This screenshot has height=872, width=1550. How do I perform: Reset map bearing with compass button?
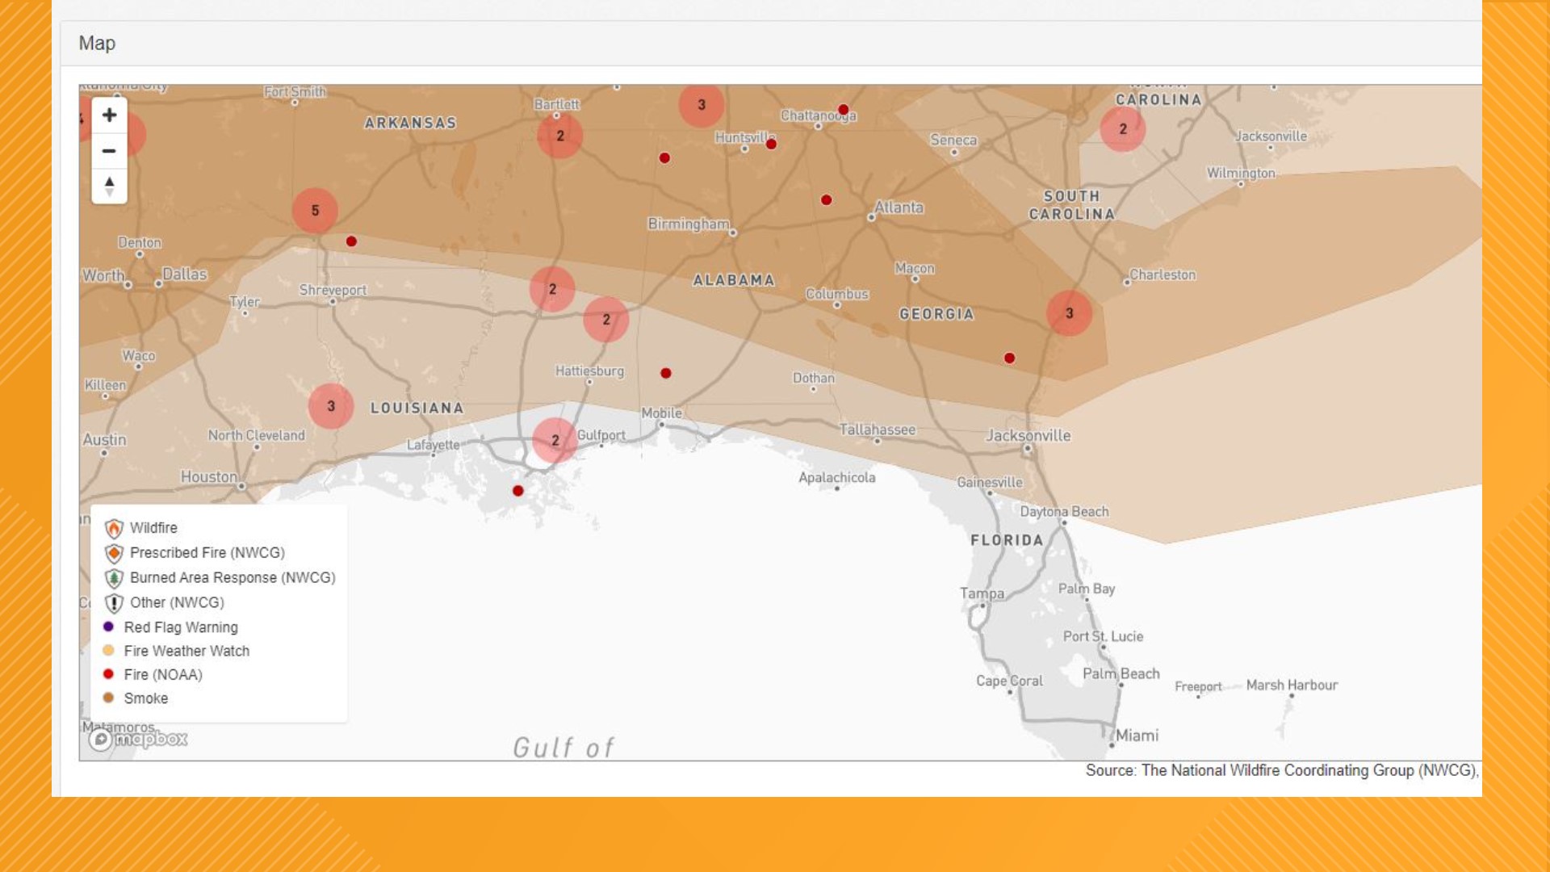pos(109,187)
